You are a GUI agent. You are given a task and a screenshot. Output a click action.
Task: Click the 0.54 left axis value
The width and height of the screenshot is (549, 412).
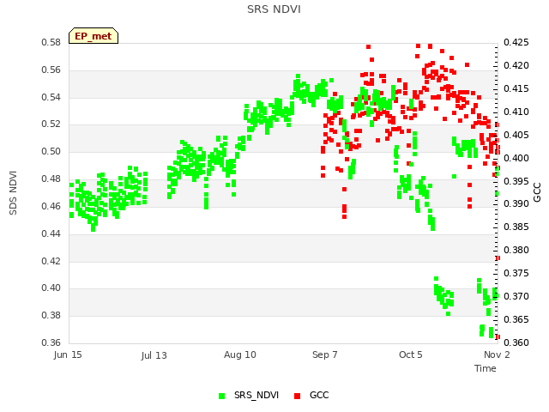pyautogui.click(x=51, y=97)
